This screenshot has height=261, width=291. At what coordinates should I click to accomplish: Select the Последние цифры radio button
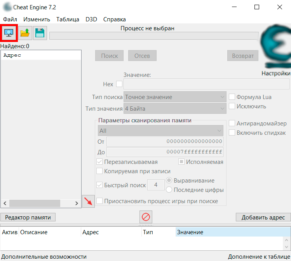[x=169, y=190]
